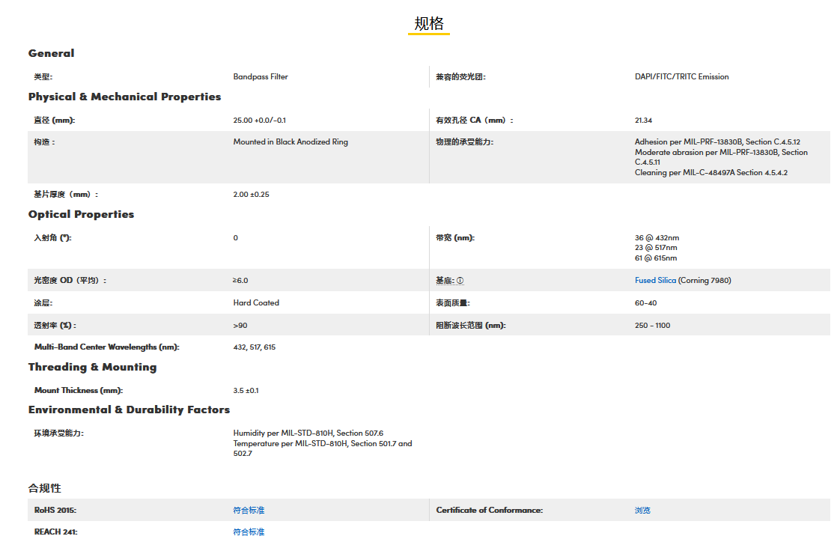Screen dimensions: 840x554
Task: Click 浏览 for Certificate of Conformance
Action: pyautogui.click(x=642, y=510)
